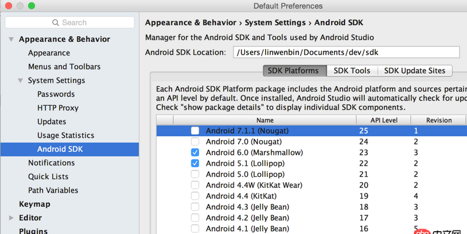Select Android 7.0 (Nougat) row name
This screenshot has height=234, width=467.
coord(243,141)
